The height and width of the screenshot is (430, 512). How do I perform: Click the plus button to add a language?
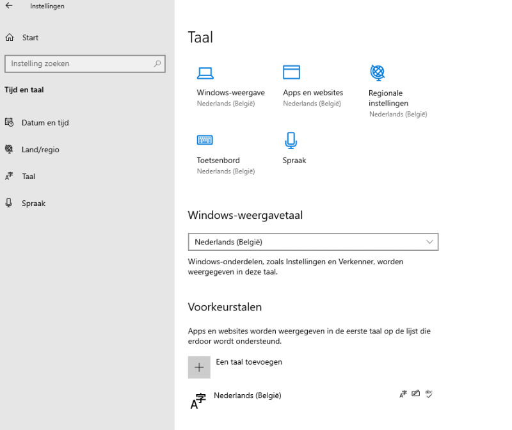pos(199,367)
